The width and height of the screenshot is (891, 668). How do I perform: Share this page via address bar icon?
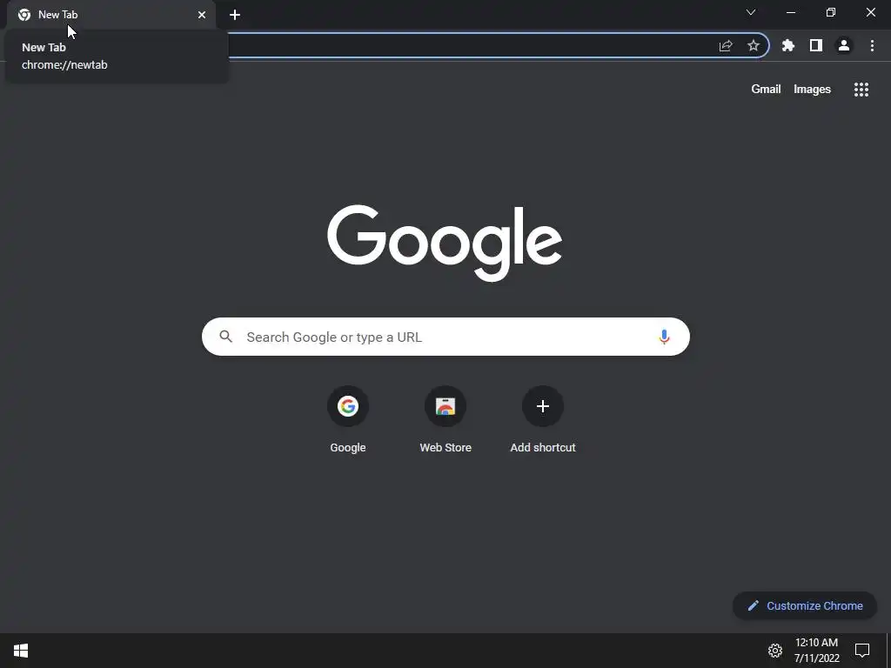pos(726,46)
